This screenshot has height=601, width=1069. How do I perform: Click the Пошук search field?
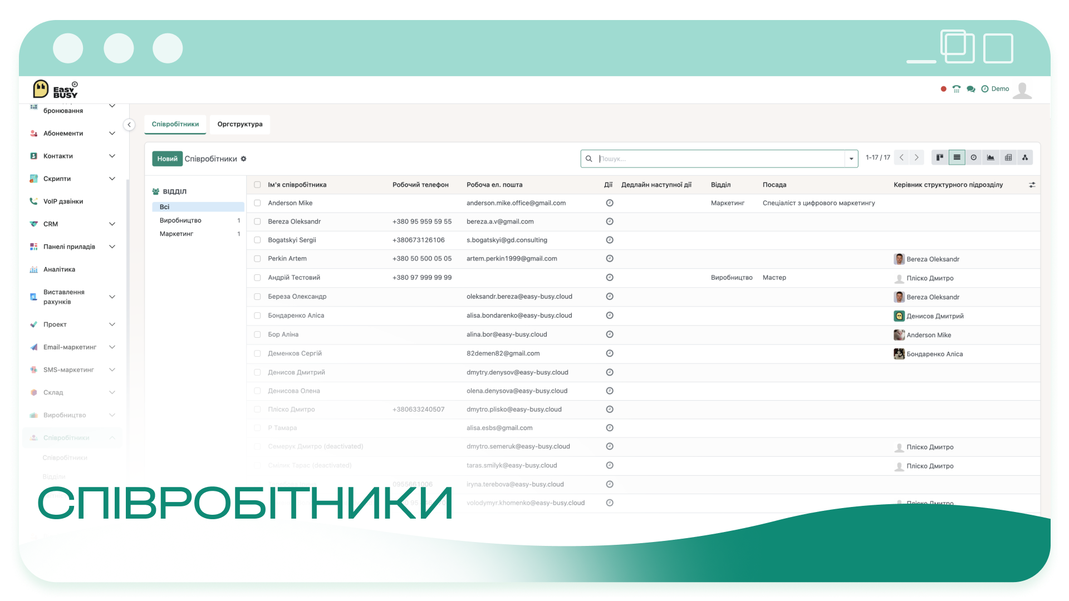tap(721, 159)
